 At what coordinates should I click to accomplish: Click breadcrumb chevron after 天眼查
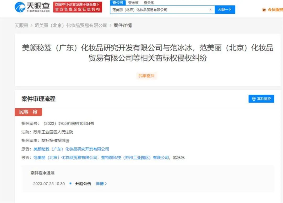(x=31, y=25)
